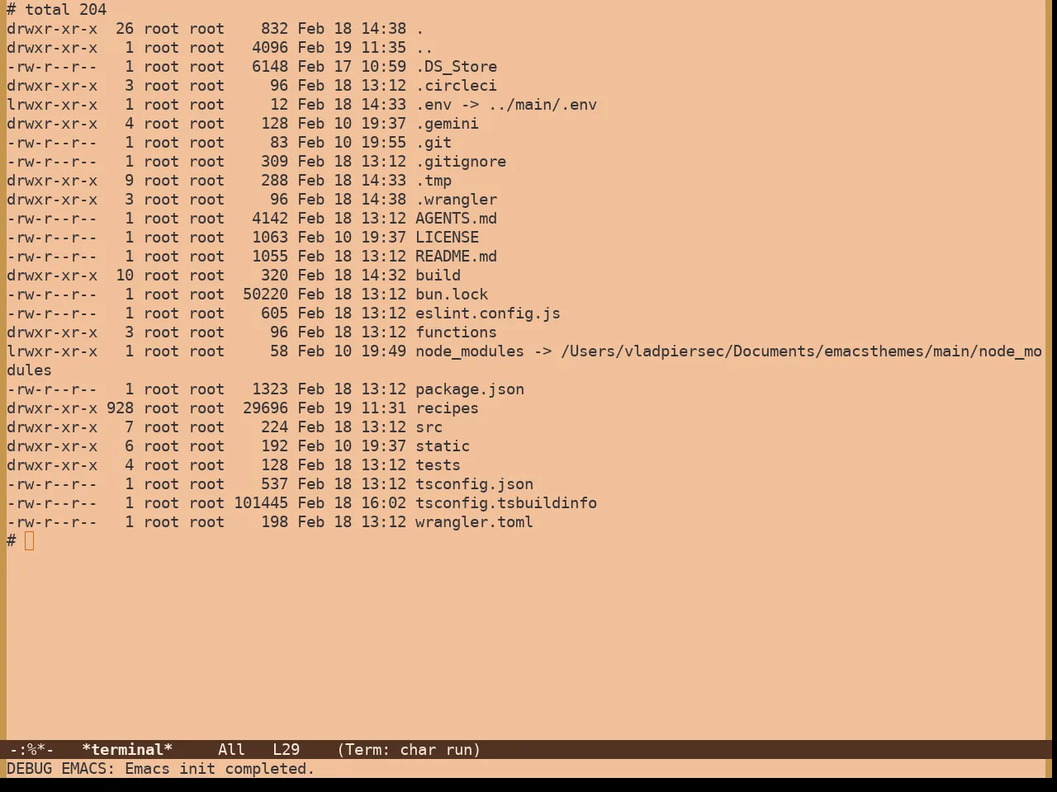1057x792 pixels.
Task: Select the AGENTS.md file entry
Action: click(x=456, y=219)
